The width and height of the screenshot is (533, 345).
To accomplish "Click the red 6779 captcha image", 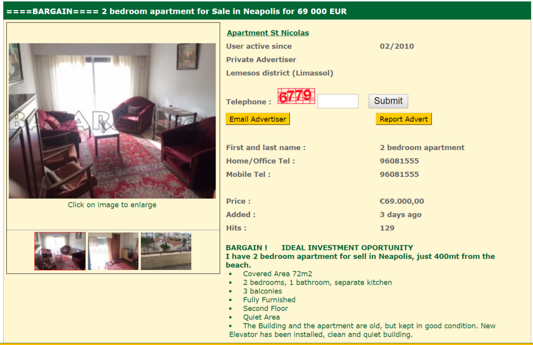I will [x=296, y=96].
